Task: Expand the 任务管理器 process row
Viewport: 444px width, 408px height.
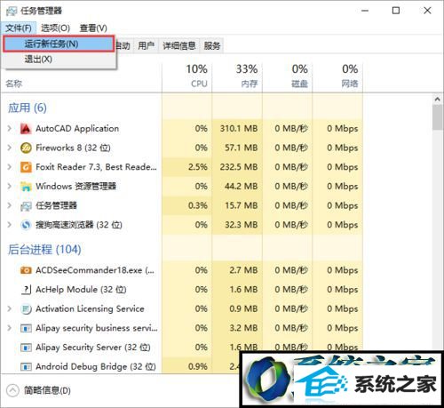Action: 10,205
